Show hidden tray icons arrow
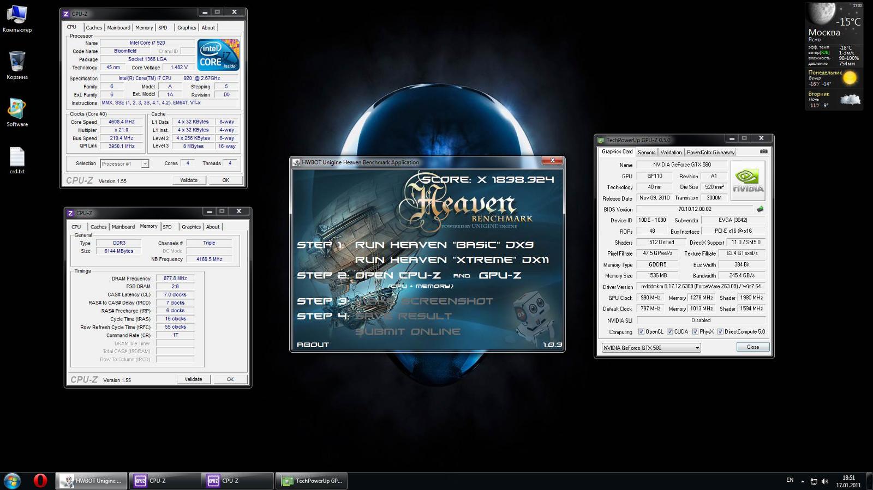This screenshot has width=873, height=490. coord(803,481)
